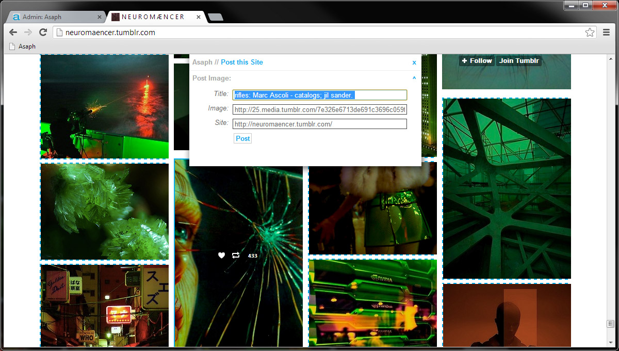Click the Follow button

pyautogui.click(x=477, y=61)
